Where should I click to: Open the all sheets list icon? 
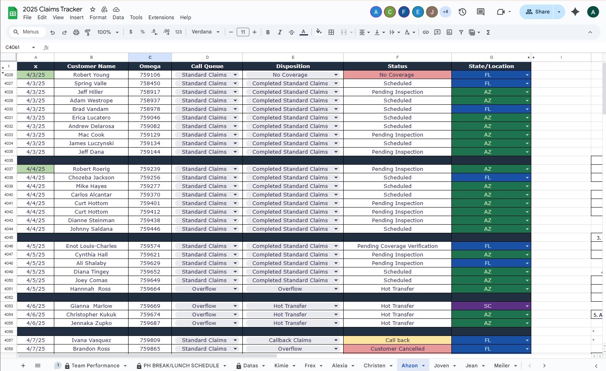(x=38, y=366)
